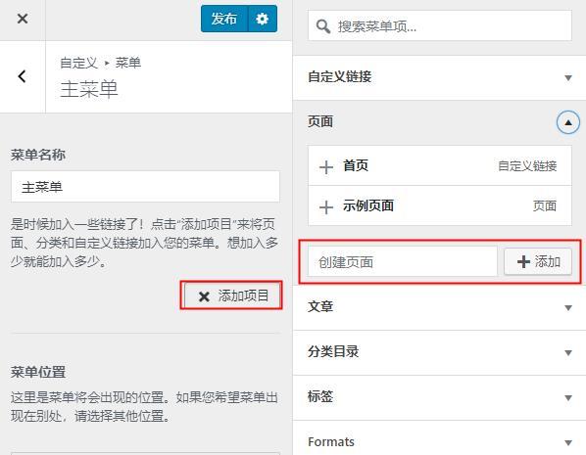
Task: Close the customizer with the X icon
Action: point(23,19)
